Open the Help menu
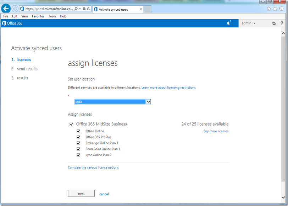288x206 pixels. tap(63, 16)
